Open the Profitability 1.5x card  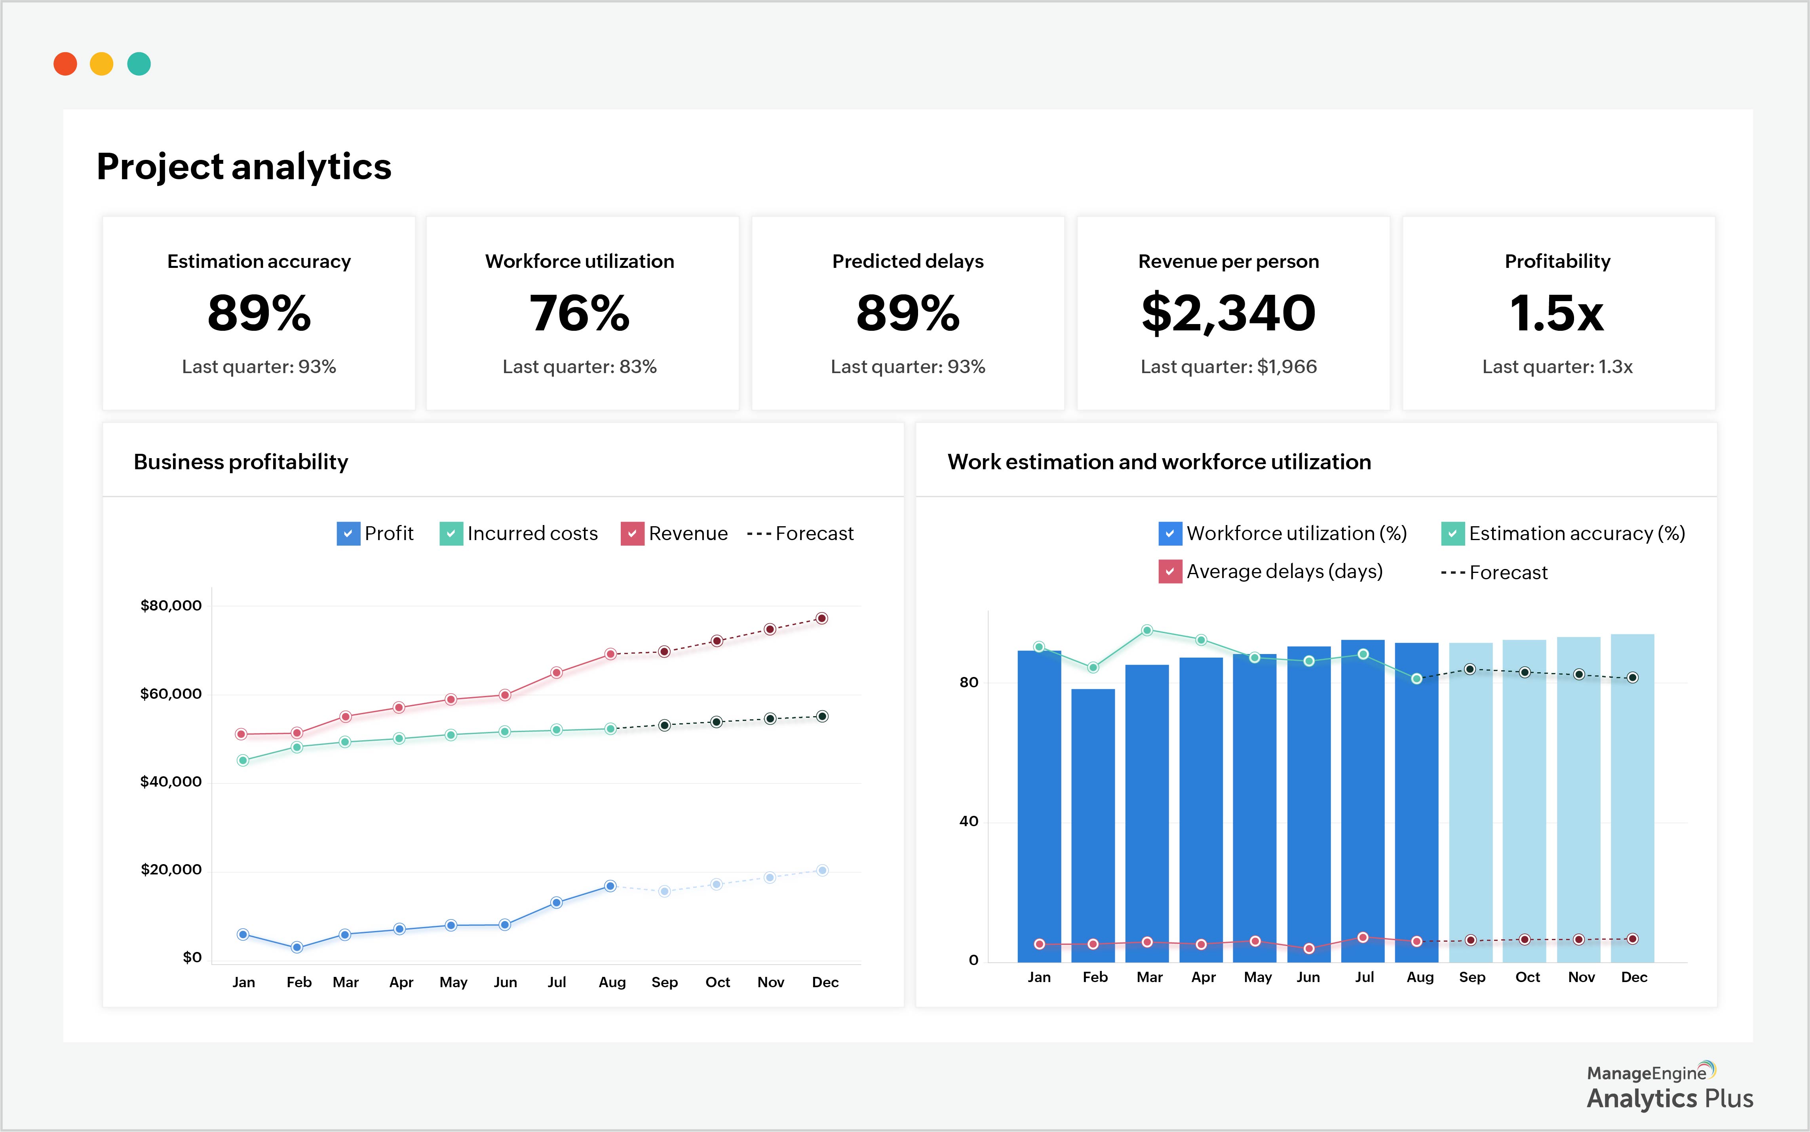tap(1558, 313)
